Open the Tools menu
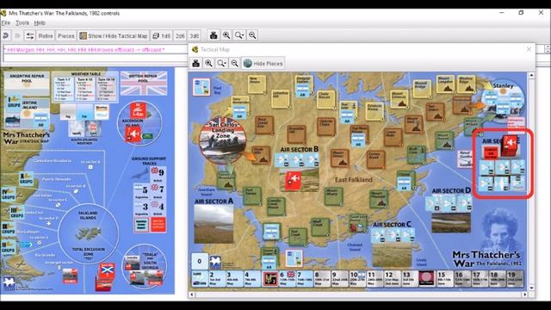Viewport: 551px width, 310px height. (22, 23)
